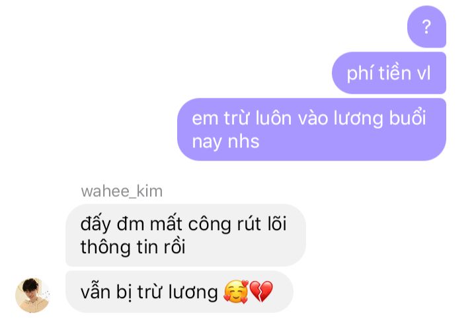Screen dimensions: 476x322
Task: Click the words 'thông tin rồi' in gray bubble
Action: (133, 247)
